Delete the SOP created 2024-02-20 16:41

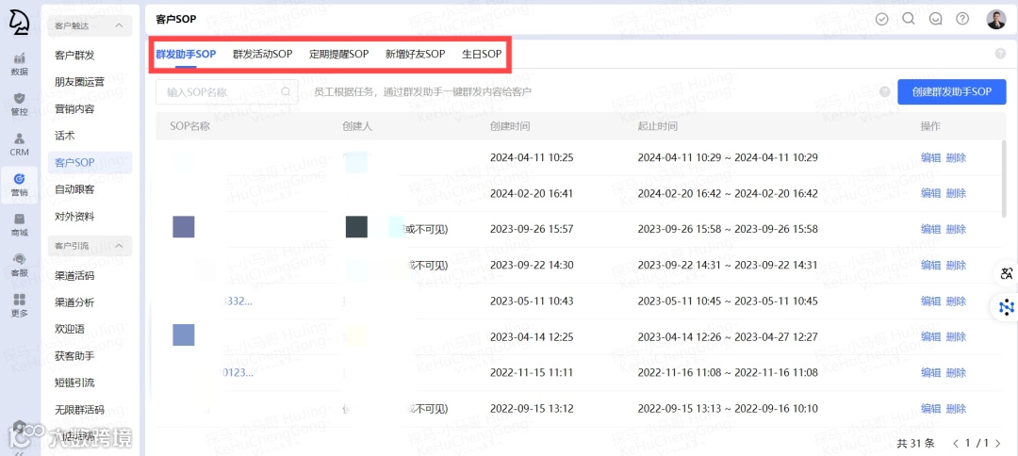click(956, 193)
